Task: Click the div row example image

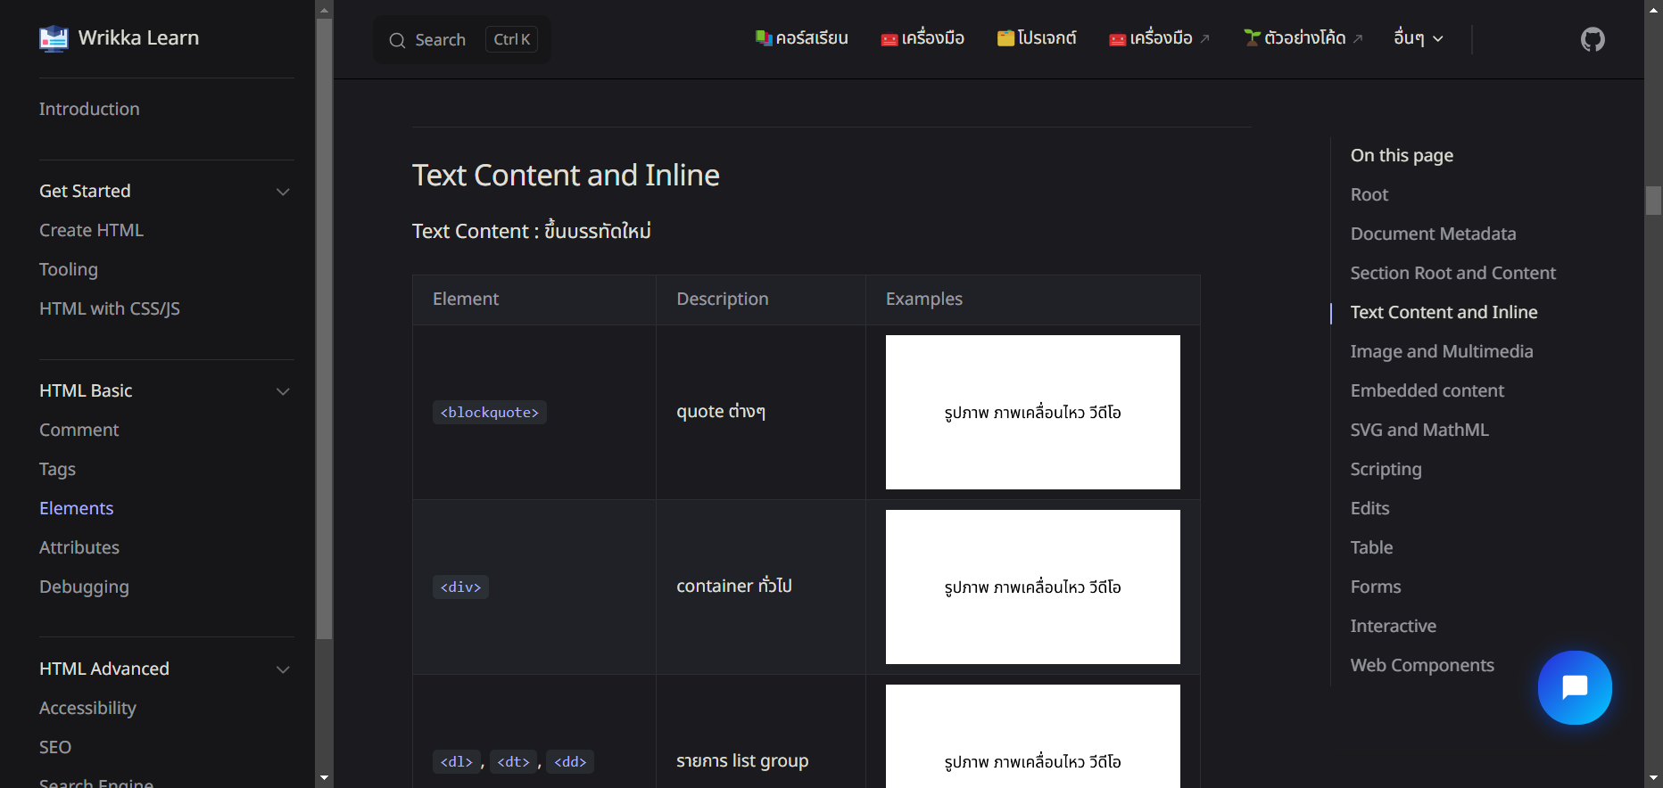Action: click(x=1032, y=587)
